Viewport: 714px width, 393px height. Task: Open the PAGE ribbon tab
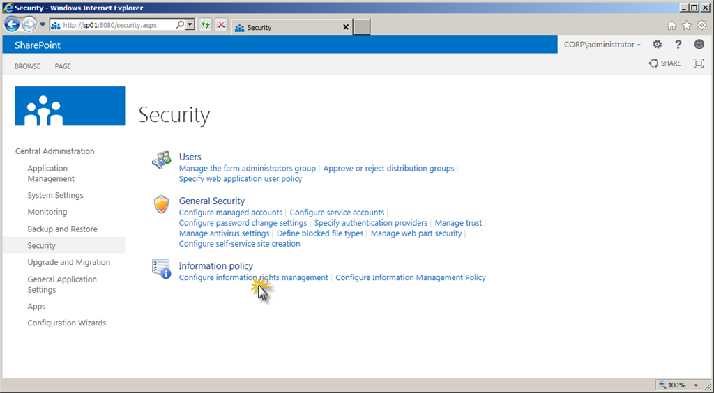(x=63, y=66)
